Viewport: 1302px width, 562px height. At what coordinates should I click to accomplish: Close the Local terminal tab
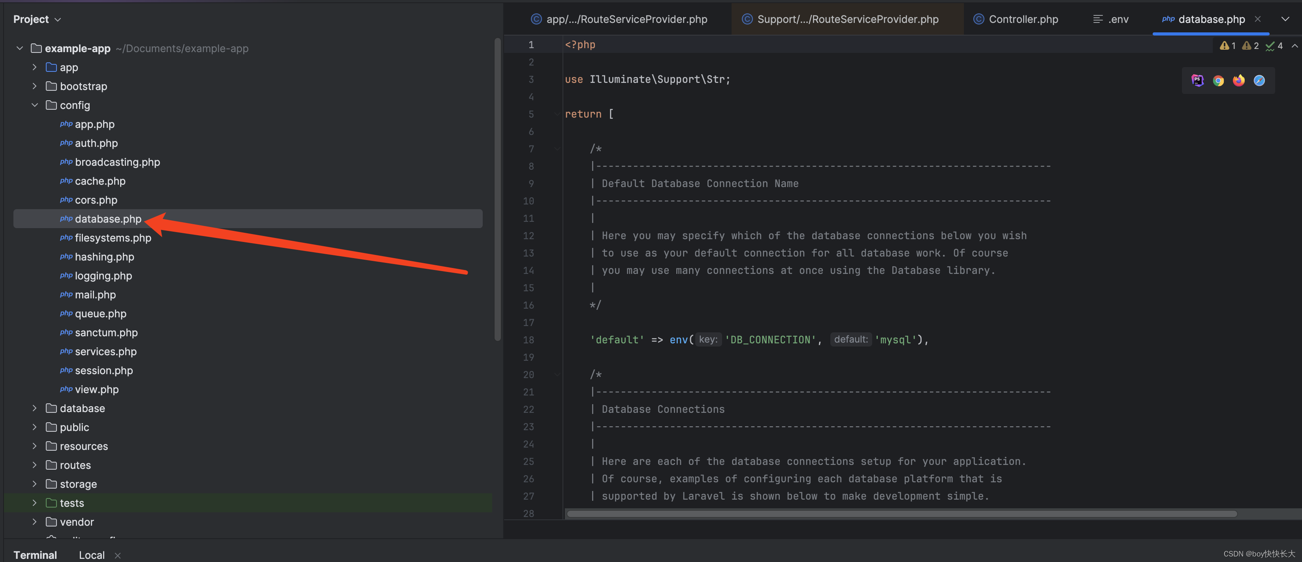click(117, 555)
